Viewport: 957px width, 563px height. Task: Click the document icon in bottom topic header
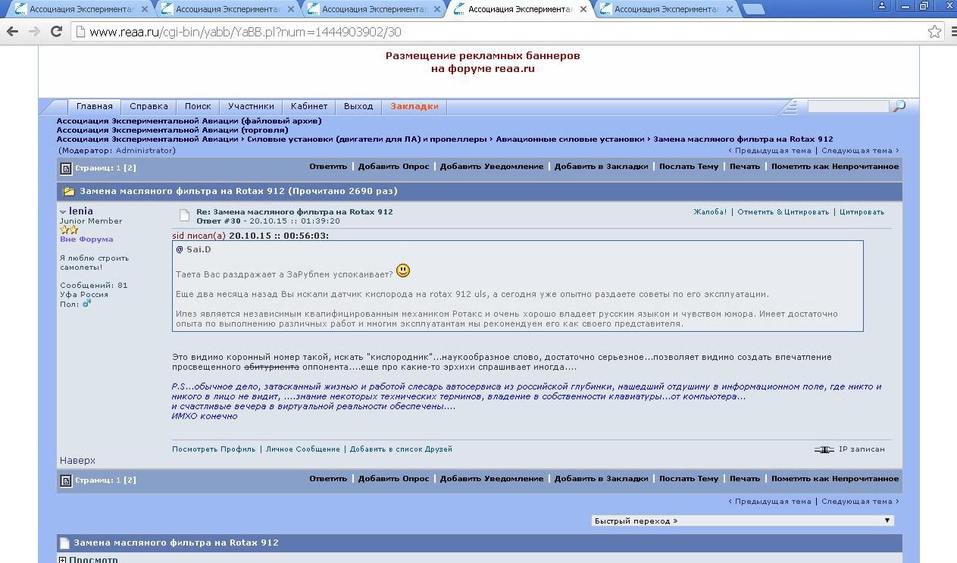65,543
